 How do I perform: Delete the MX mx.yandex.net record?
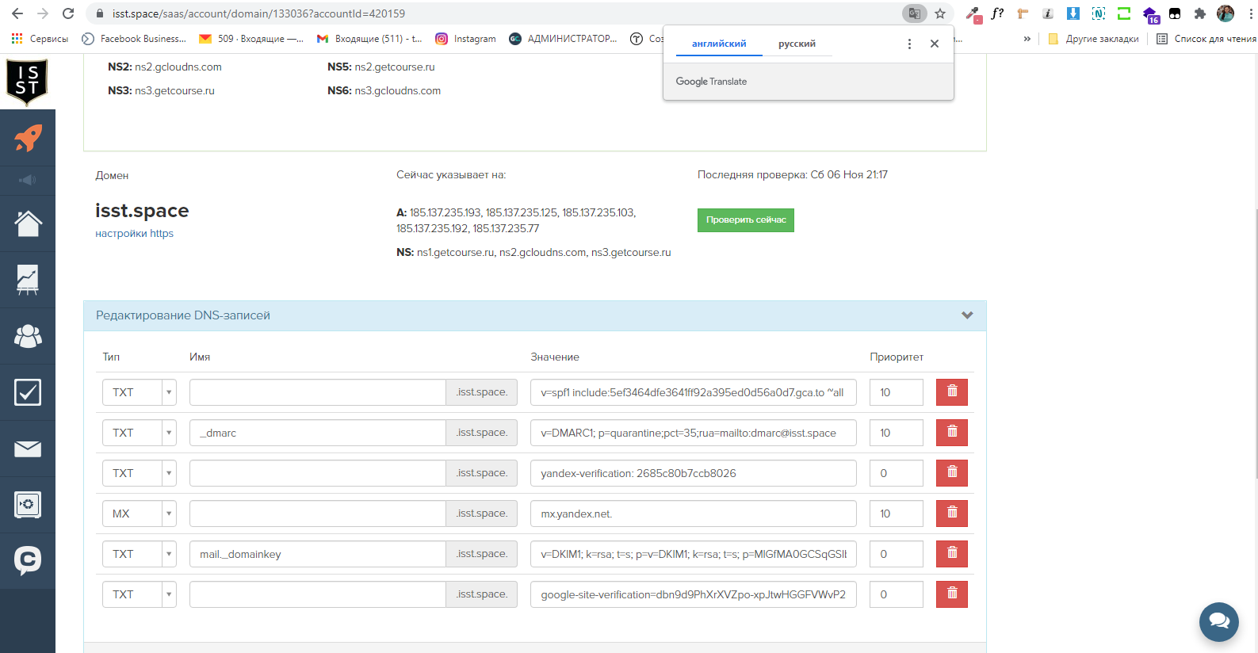pyautogui.click(x=951, y=514)
